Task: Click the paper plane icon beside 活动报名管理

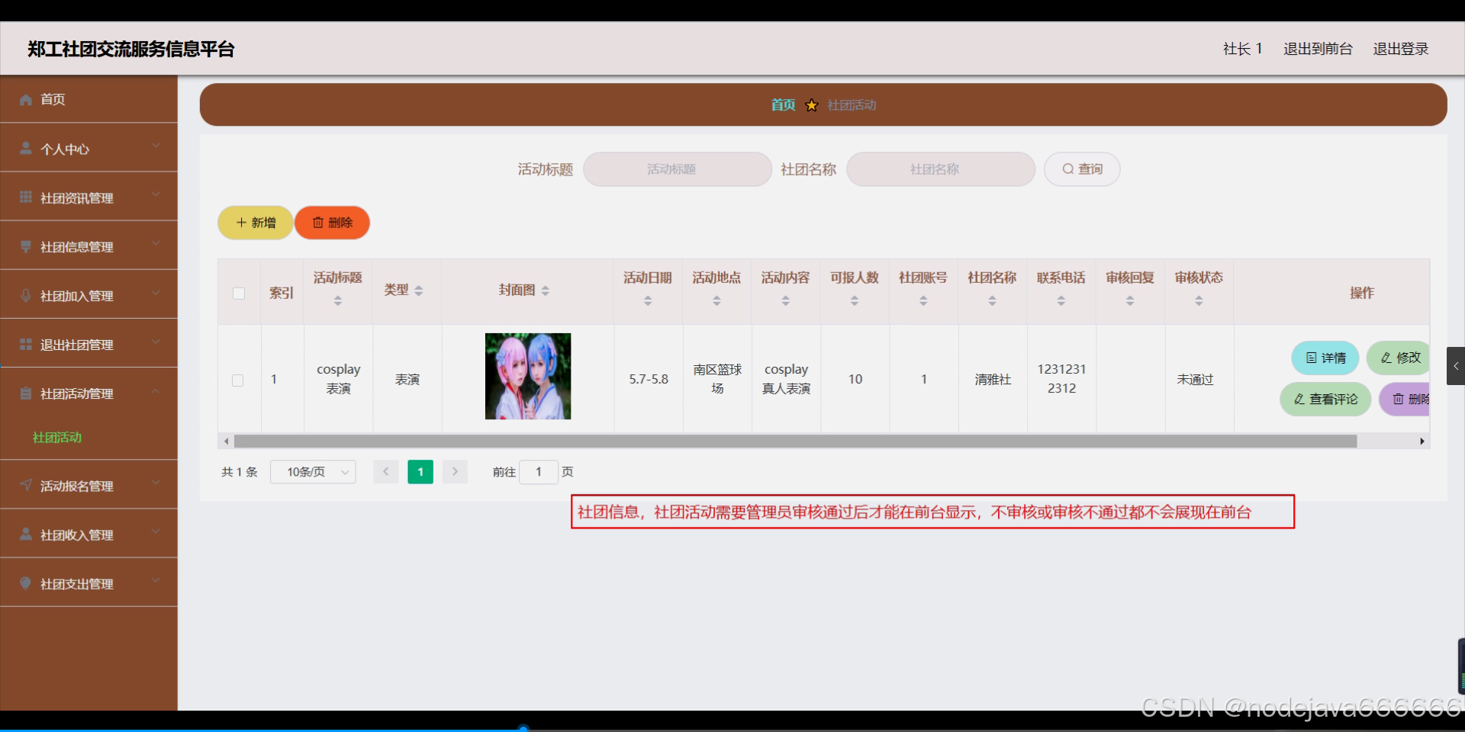Action: click(x=26, y=485)
